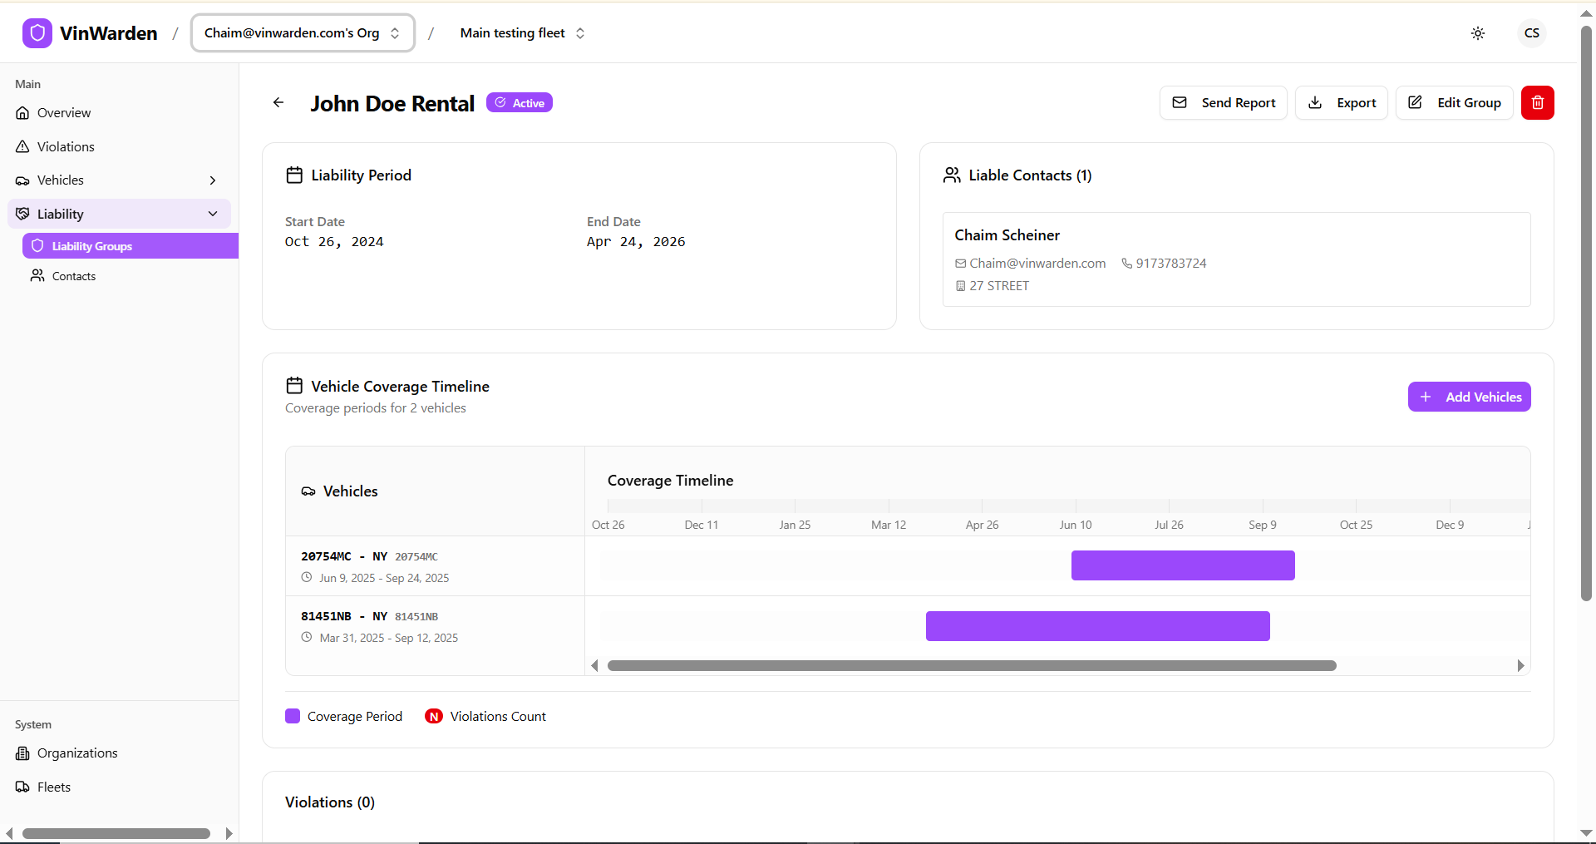This screenshot has height=844, width=1596.
Task: Click the email icon beside Chaim@vinwarden.com
Action: 960,264
